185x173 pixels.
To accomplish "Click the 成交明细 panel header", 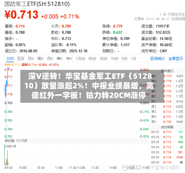I will [167, 127].
